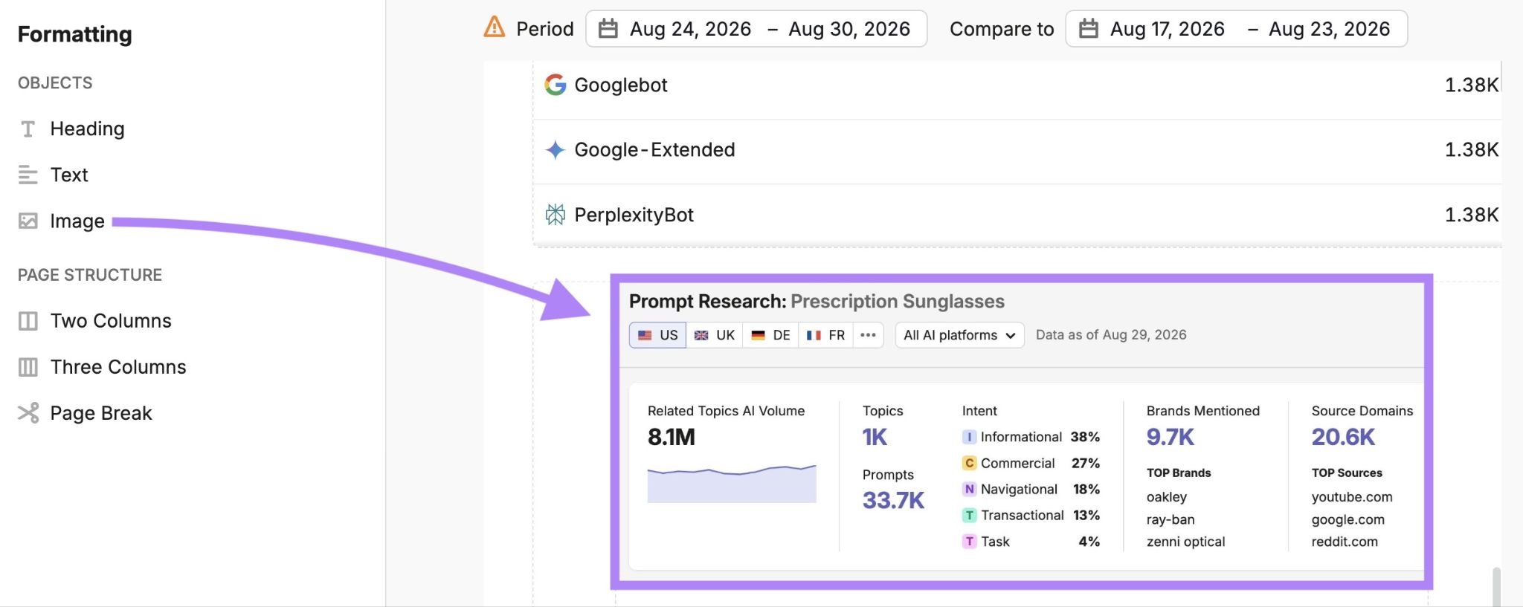This screenshot has width=1523, height=607.
Task: Click the Prompt Research: Prescription Sunglasses title
Action: (817, 302)
